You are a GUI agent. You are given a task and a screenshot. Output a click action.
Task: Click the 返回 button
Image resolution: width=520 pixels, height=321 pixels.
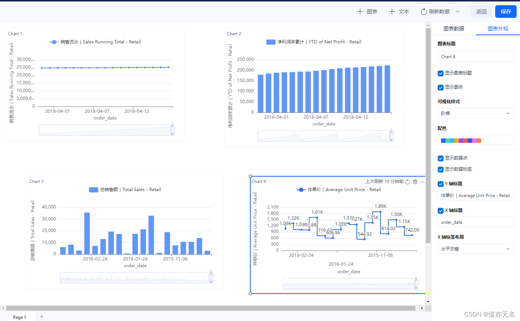481,12
